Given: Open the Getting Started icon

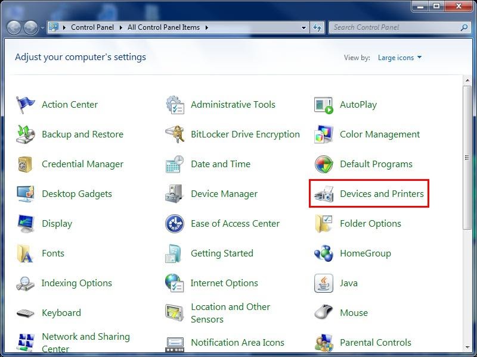Looking at the screenshot, I should 173,253.
